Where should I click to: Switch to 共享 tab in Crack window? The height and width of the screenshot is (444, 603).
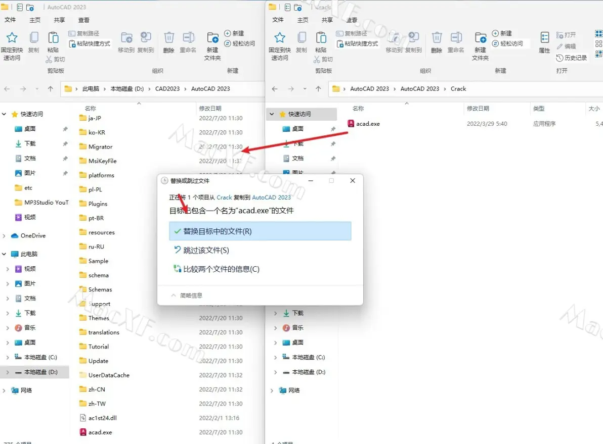point(327,20)
